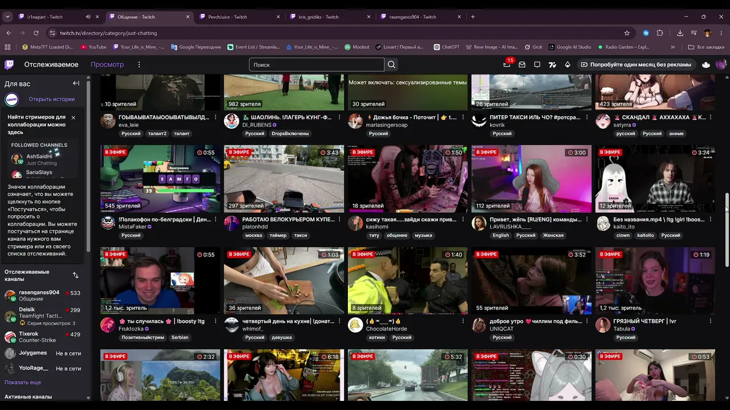This screenshot has height=410, width=730.
Task: Collapse the Для вас sidebar
Action: (x=76, y=83)
